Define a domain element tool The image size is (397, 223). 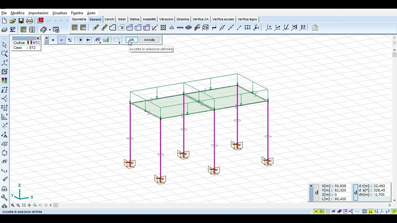click(x=113, y=28)
